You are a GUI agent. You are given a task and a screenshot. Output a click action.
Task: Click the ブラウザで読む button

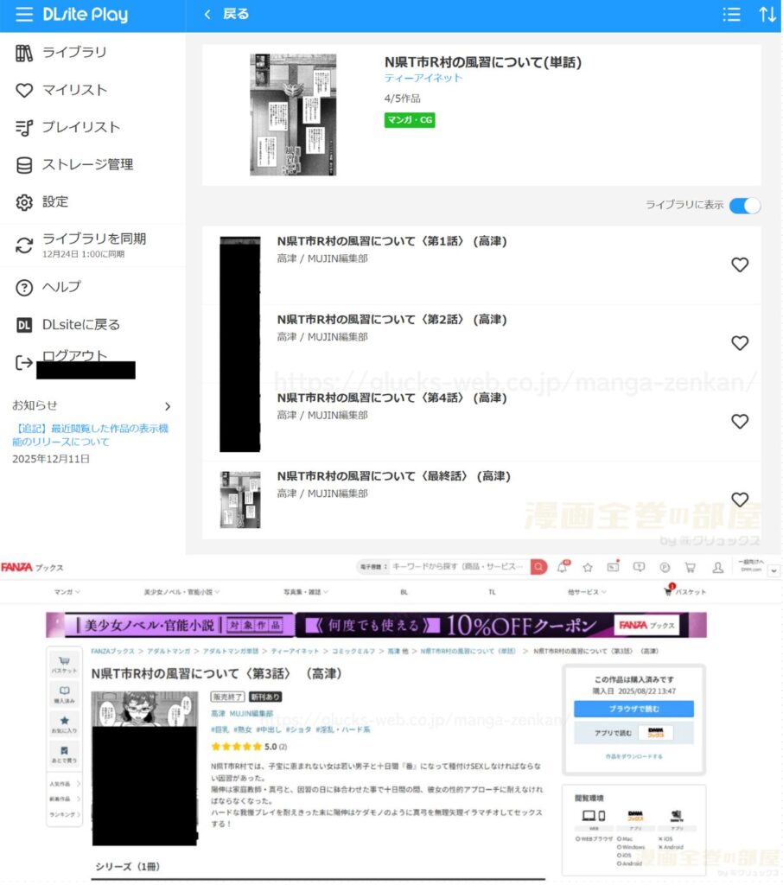[633, 709]
